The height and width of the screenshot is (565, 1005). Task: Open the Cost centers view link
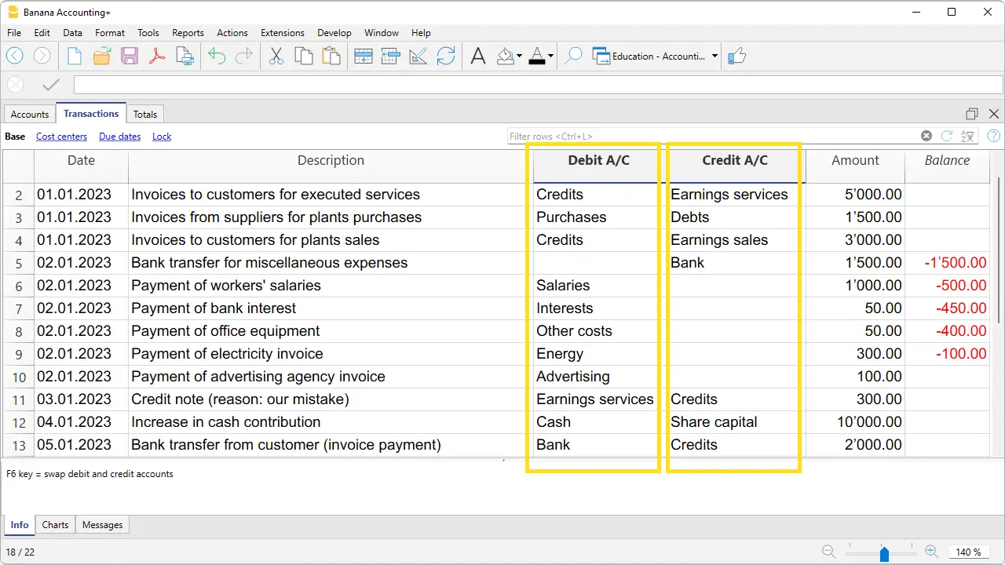[x=61, y=137]
